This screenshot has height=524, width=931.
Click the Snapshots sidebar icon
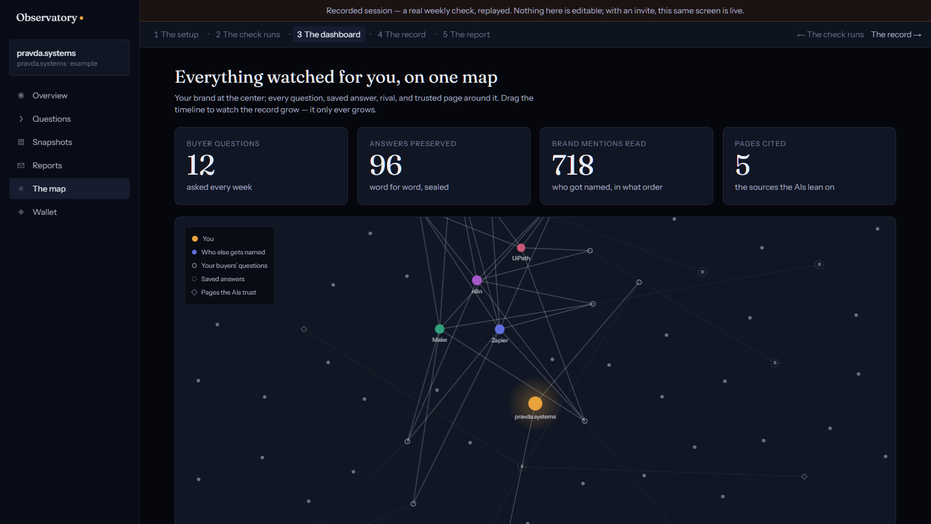click(x=21, y=142)
